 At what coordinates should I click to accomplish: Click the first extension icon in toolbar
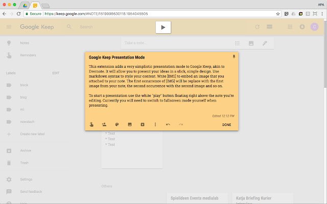(286, 14)
